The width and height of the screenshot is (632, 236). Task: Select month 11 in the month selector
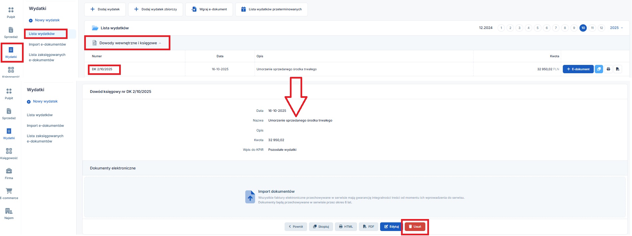point(592,28)
